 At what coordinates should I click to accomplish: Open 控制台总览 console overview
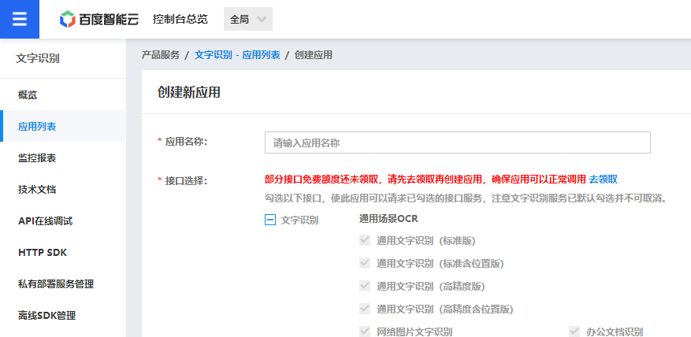click(180, 20)
